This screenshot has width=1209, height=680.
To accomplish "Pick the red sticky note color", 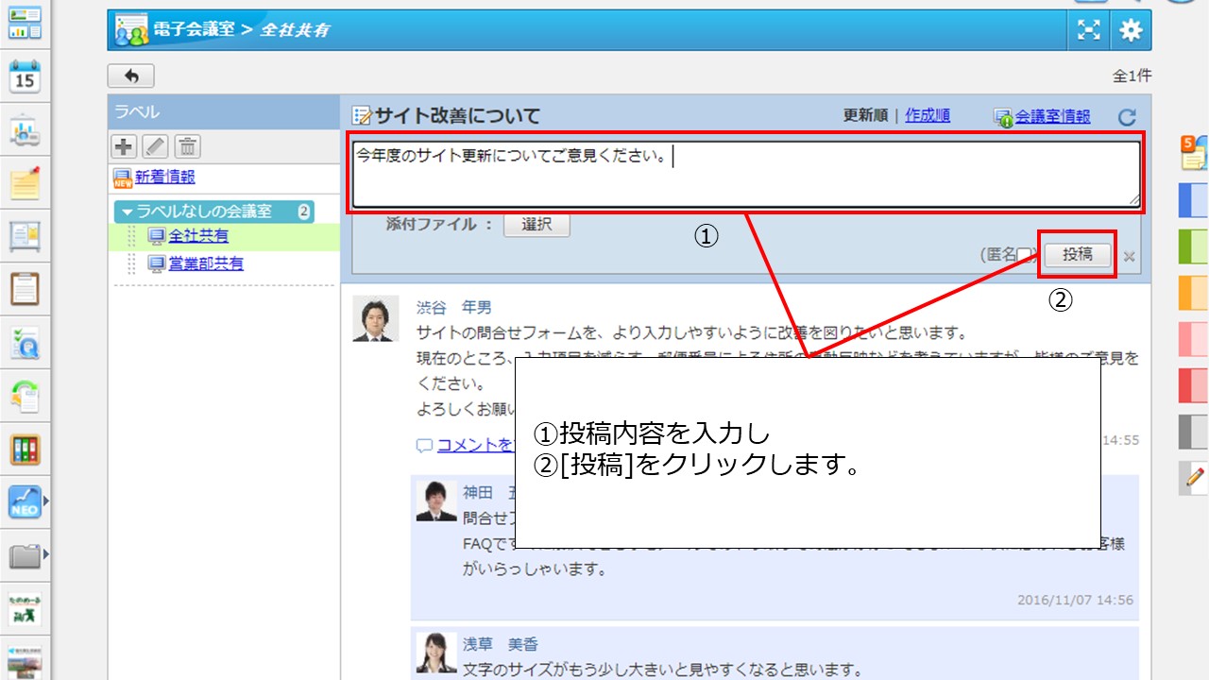I will pos(1194,385).
